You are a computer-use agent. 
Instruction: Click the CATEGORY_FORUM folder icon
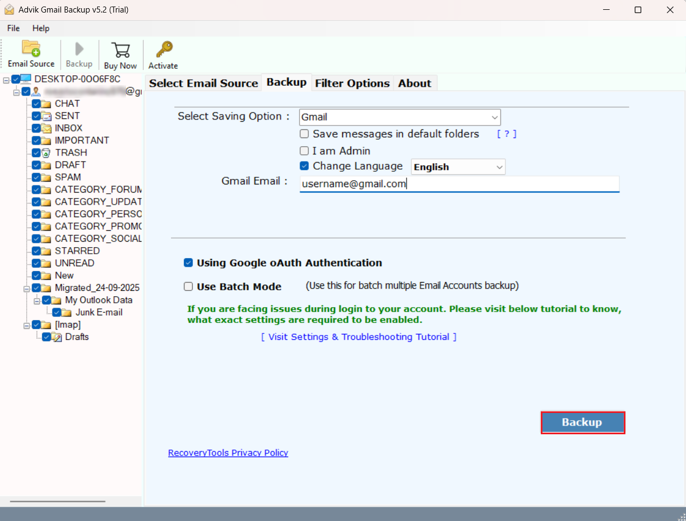(46, 190)
